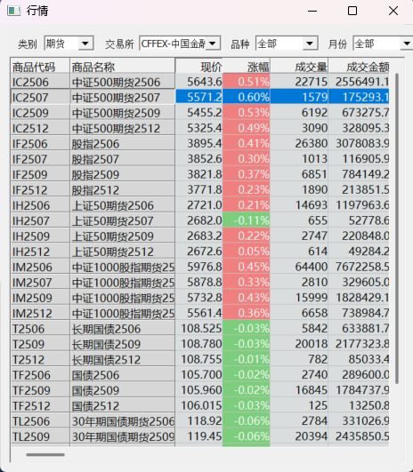413x472 pixels.
Task: Select the IC2506 row
Action: [200, 82]
